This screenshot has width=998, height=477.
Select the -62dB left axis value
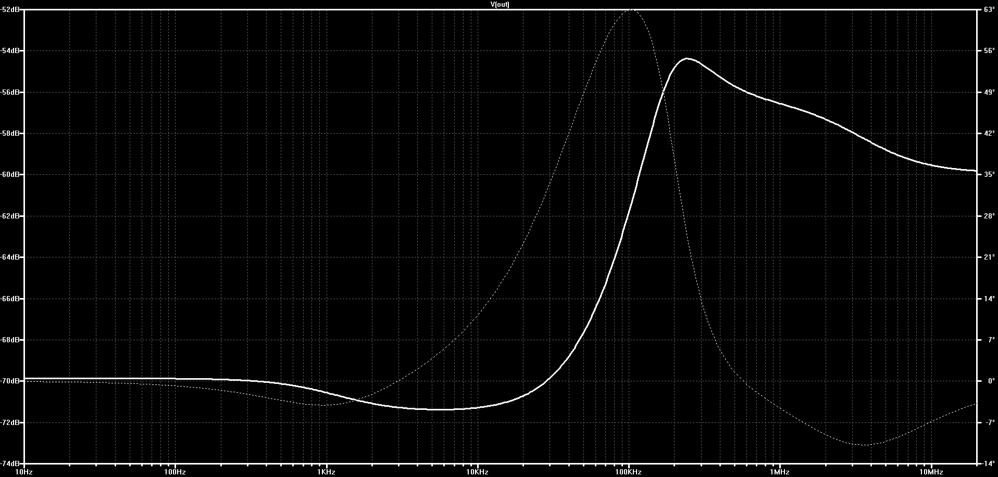10,216
